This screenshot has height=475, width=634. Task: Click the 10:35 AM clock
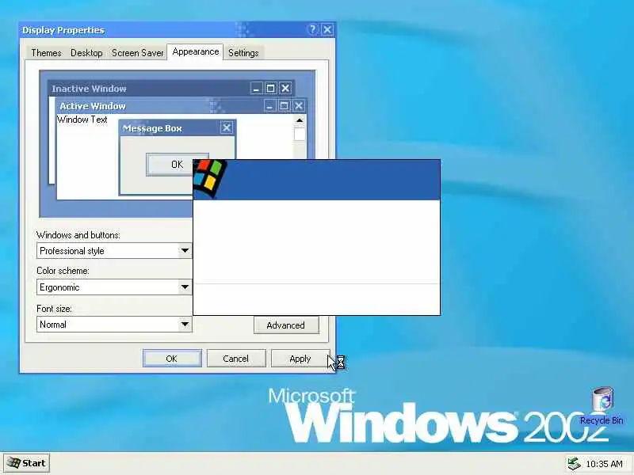[x=604, y=464]
